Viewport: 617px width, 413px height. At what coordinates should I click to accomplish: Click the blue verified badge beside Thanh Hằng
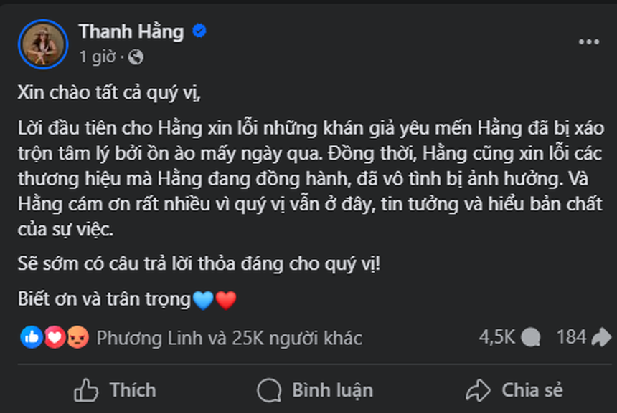click(199, 31)
